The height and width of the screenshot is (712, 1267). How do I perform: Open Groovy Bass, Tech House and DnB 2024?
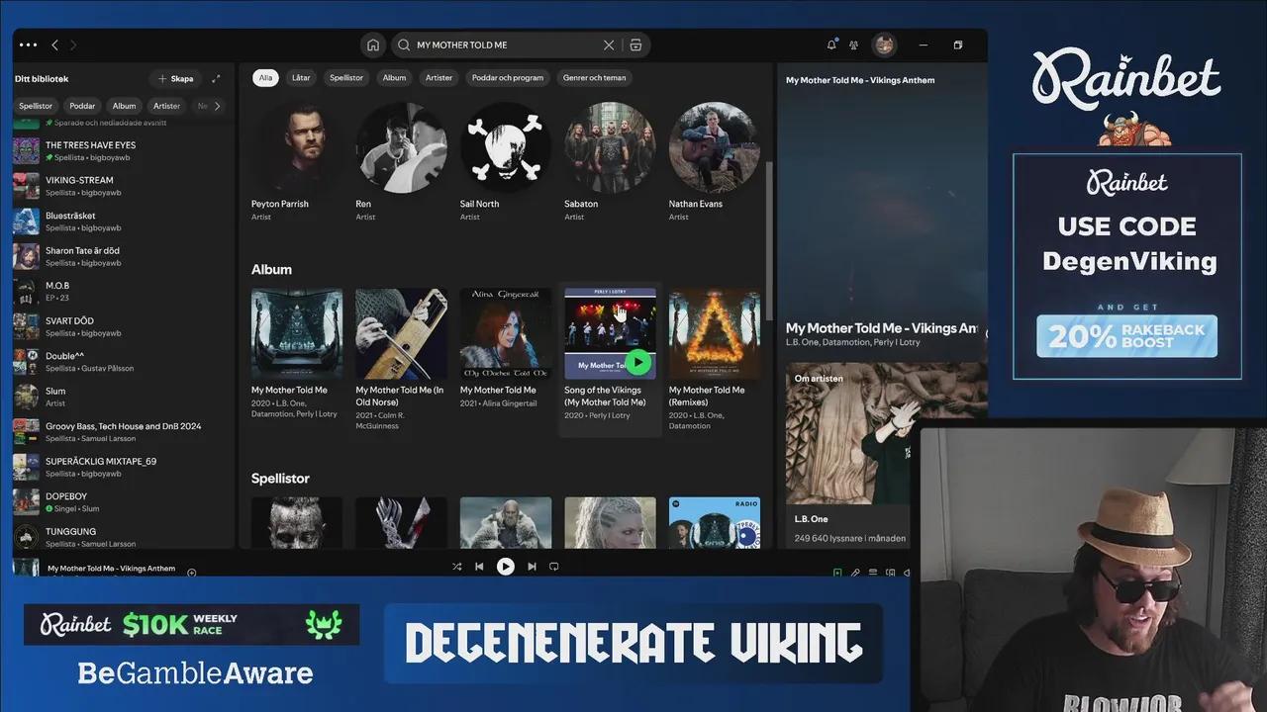[124, 431]
